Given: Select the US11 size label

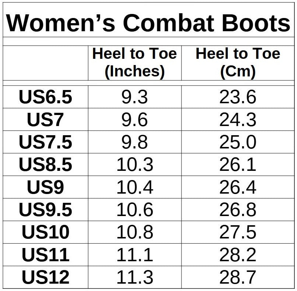Looking at the screenshot, I should (x=45, y=255).
